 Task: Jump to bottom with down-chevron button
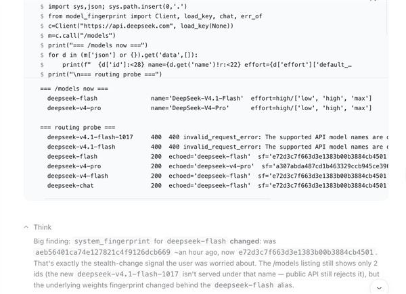click(379, 288)
